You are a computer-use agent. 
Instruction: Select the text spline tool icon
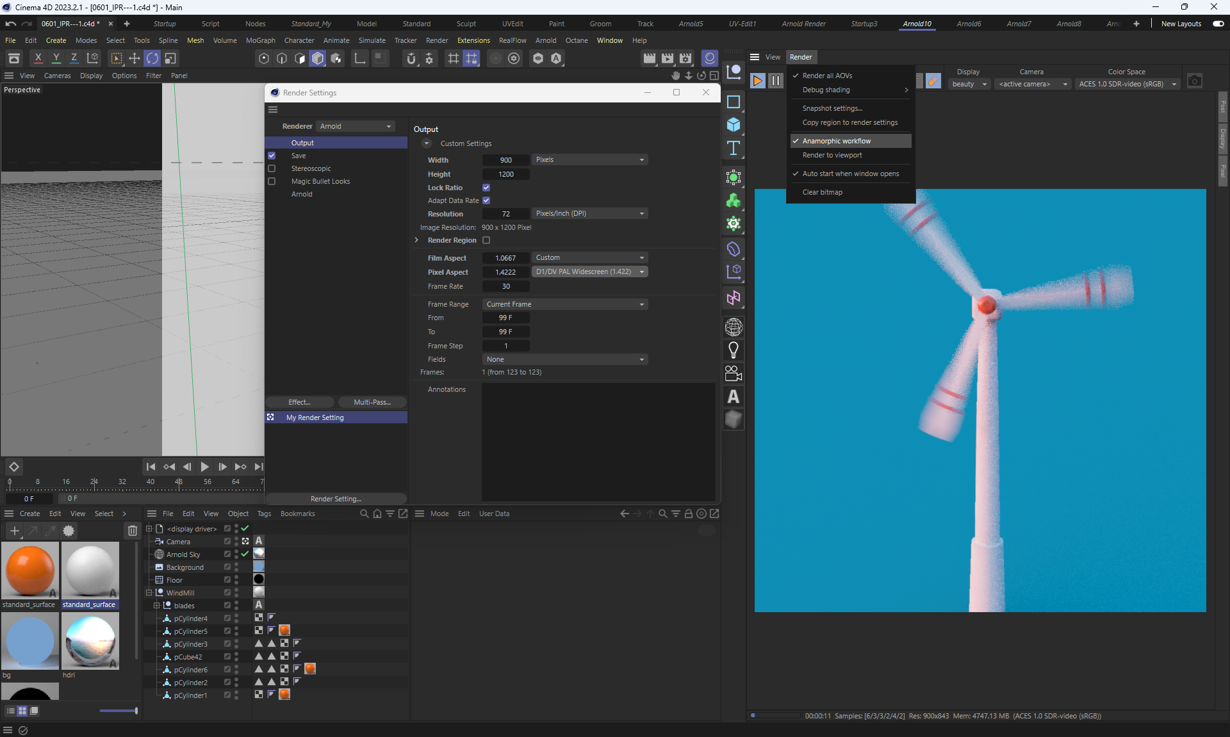[734, 149]
